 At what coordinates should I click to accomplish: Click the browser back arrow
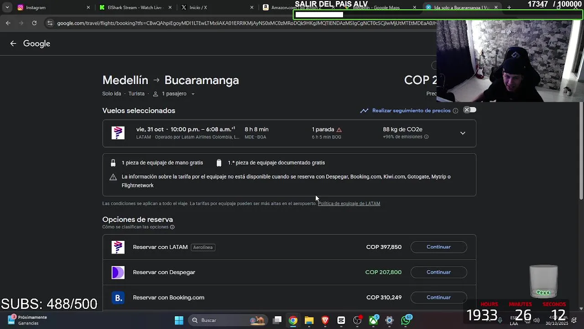point(8,23)
